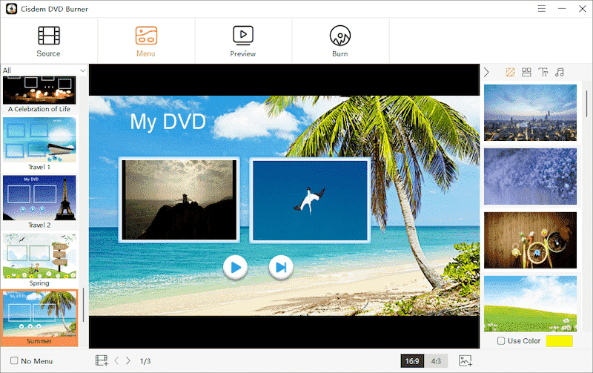The image size is (593, 373).
Task: Switch to the Burn tab
Action: click(340, 41)
